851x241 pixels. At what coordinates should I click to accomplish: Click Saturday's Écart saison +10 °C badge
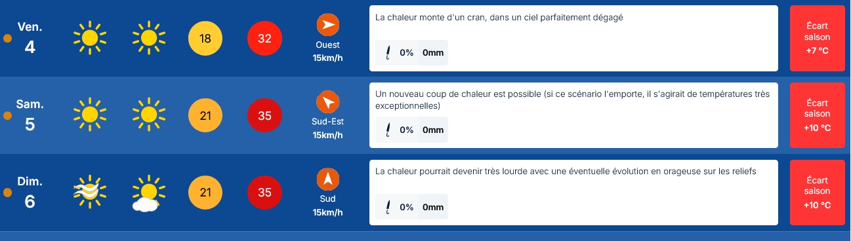[817, 115]
